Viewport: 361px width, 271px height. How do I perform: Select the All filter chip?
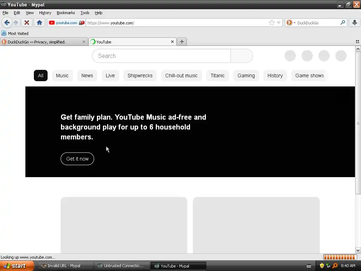(41, 76)
